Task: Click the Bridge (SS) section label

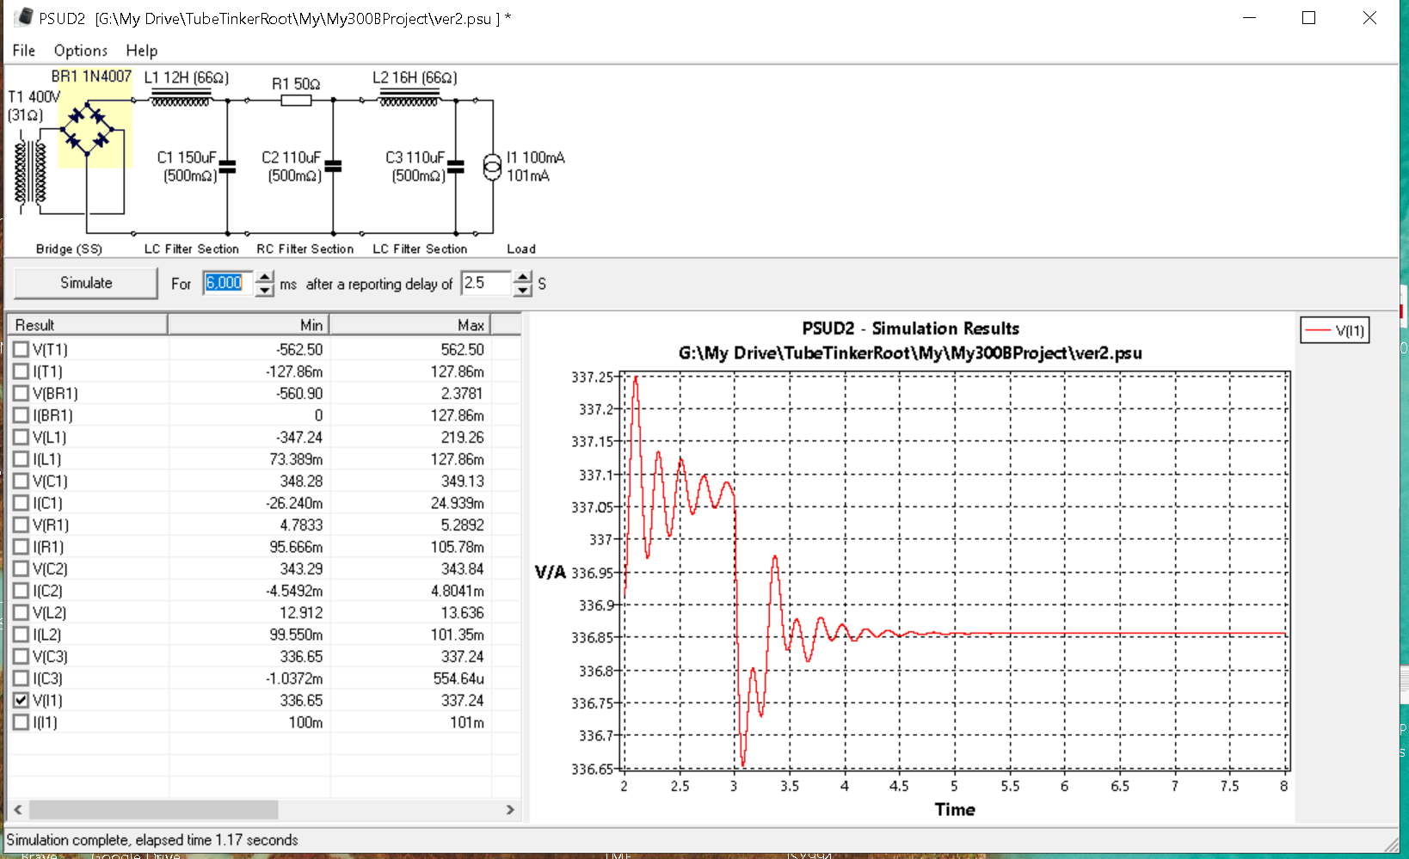Action: [69, 248]
